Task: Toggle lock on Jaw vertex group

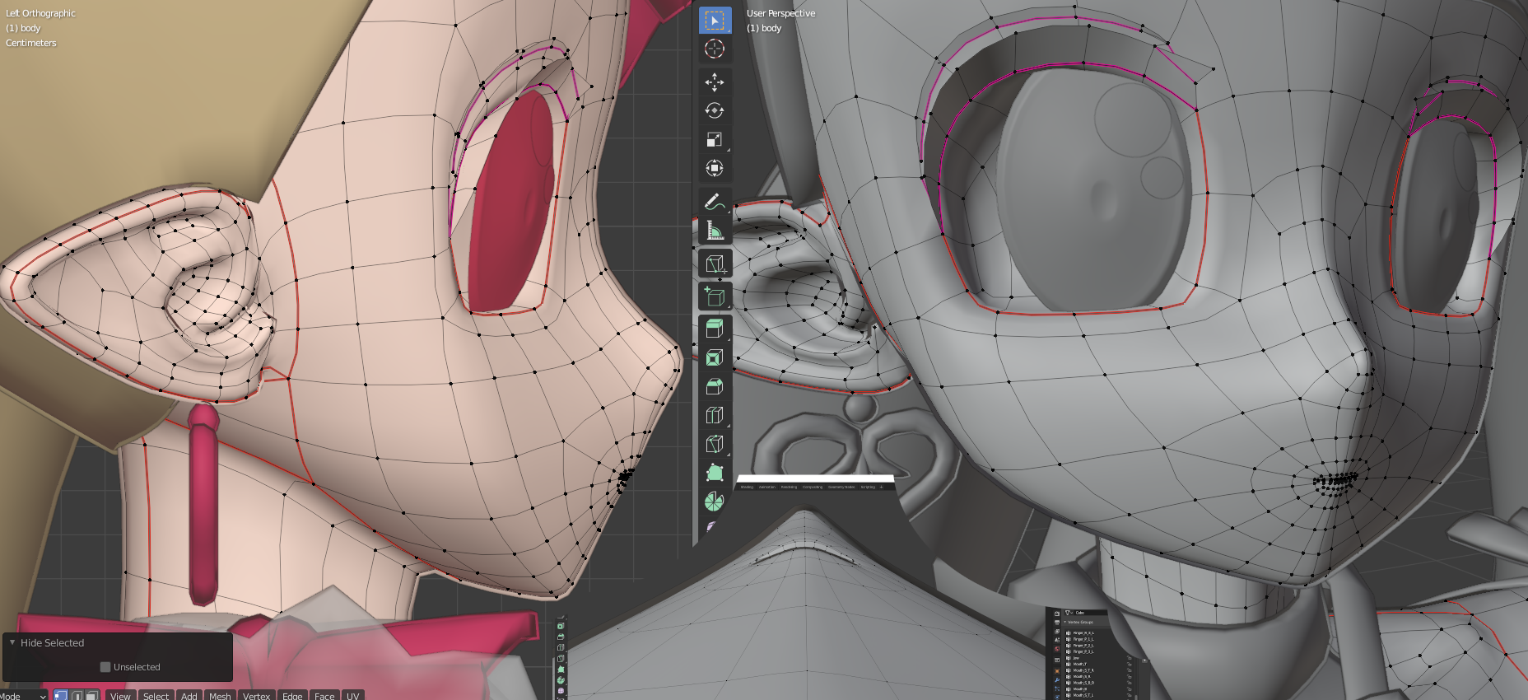Action: 1130,658
